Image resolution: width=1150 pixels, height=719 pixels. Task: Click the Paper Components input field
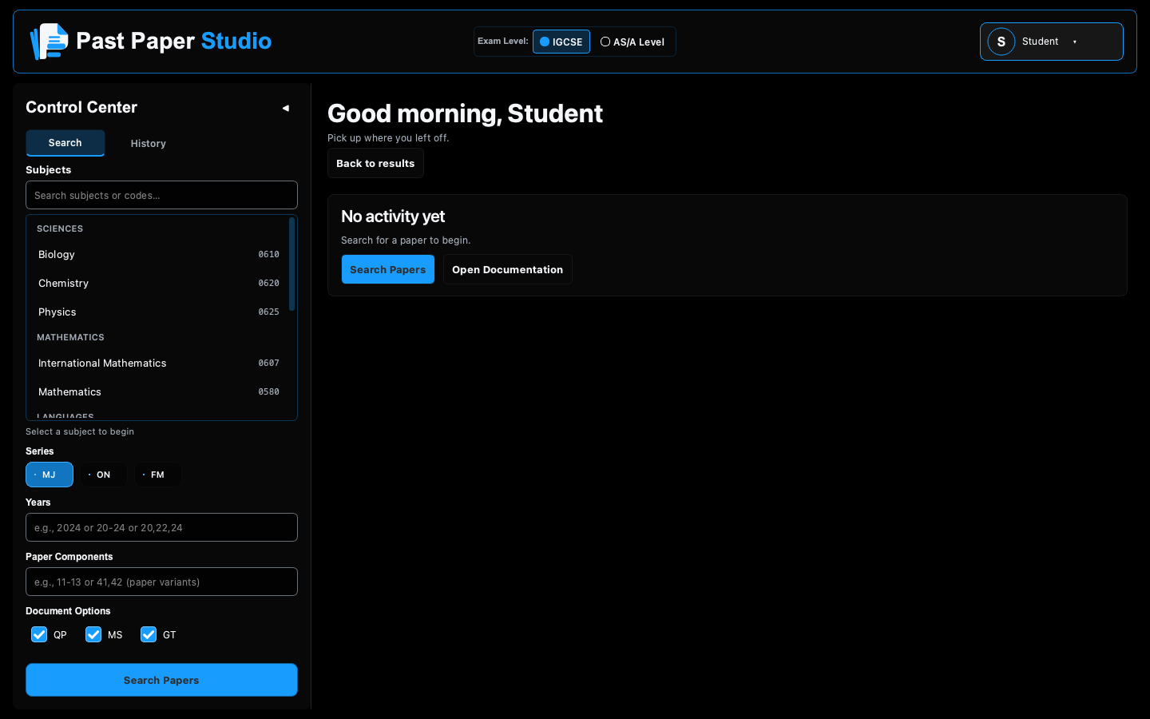[x=161, y=582]
